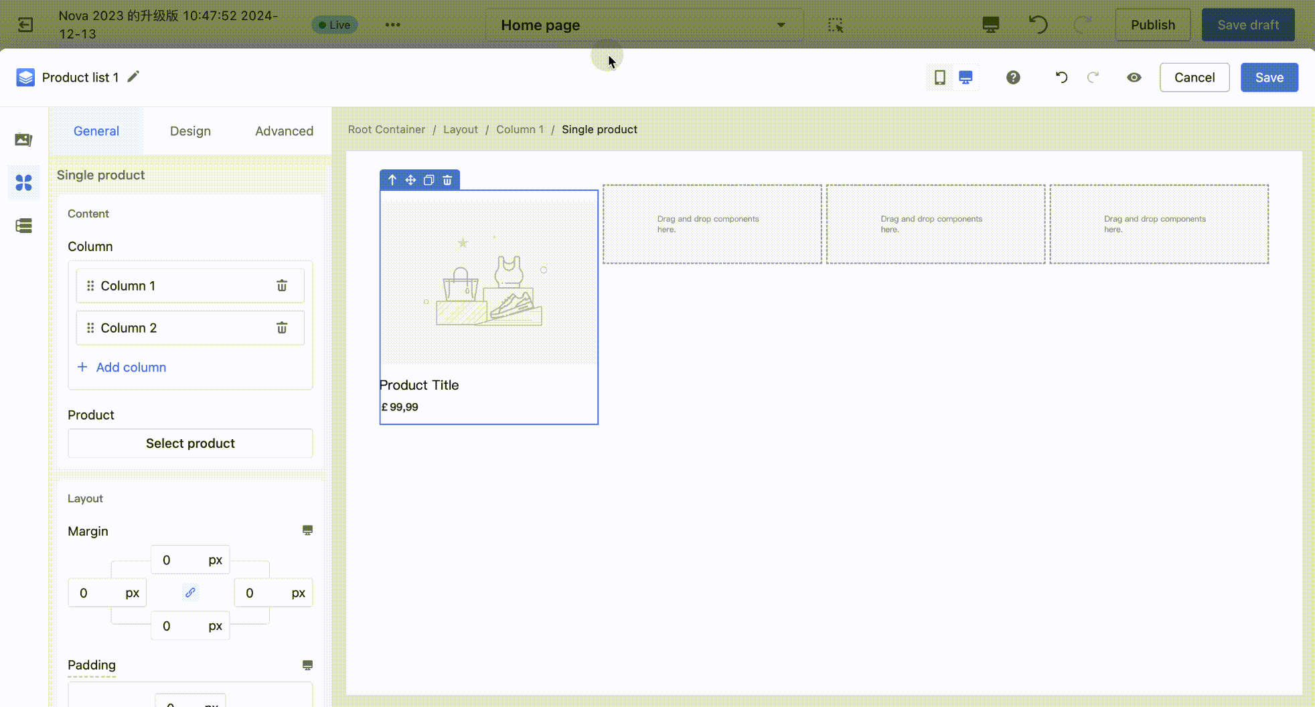This screenshot has width=1315, height=707.
Task: Select the parent element using the up arrow icon
Action: pyautogui.click(x=392, y=180)
